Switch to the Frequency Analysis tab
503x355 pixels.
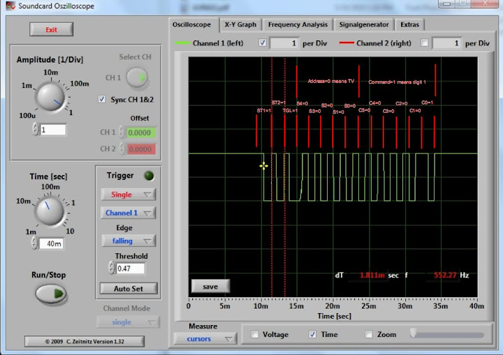[297, 24]
